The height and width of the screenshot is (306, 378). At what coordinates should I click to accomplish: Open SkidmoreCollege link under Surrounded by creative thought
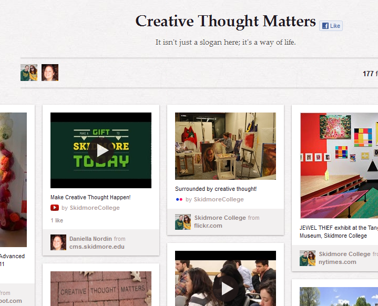[x=219, y=199]
